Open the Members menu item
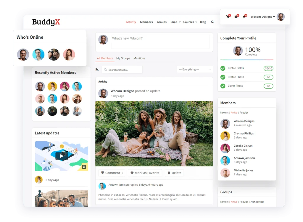Screen dimensions: 303x222 point(146,22)
